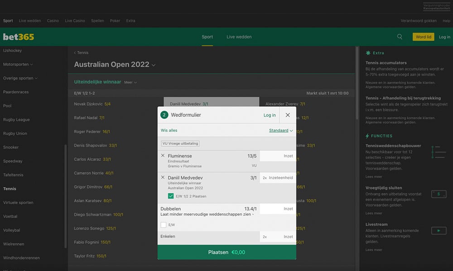
Task: Click the search magnifier icon in header
Action: click(x=400, y=37)
